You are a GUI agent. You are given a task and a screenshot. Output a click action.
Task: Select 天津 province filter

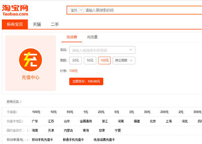pos(51,131)
